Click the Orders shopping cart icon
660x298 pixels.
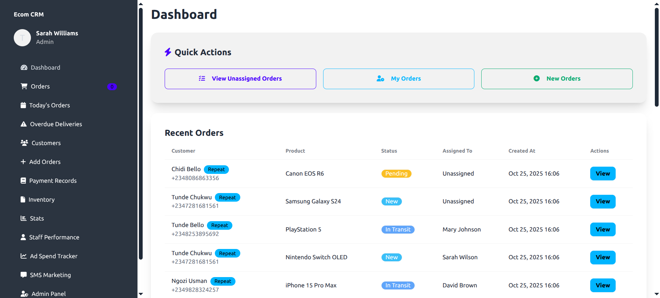24,86
